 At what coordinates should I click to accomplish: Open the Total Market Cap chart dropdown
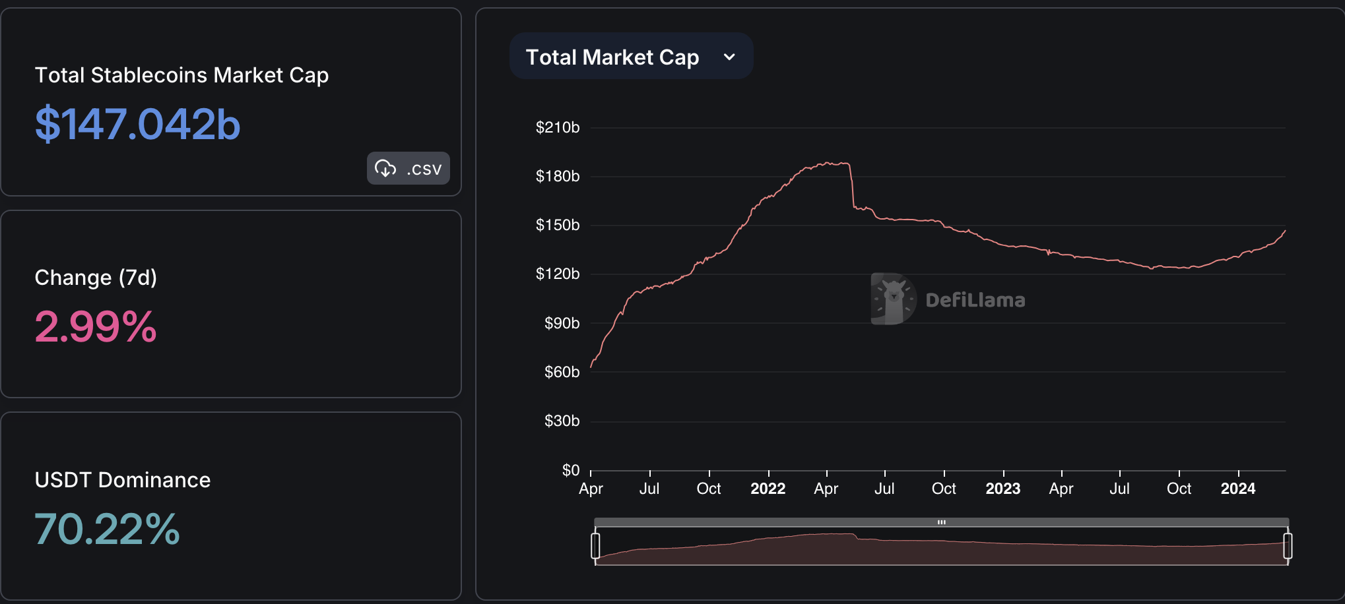pyautogui.click(x=631, y=57)
